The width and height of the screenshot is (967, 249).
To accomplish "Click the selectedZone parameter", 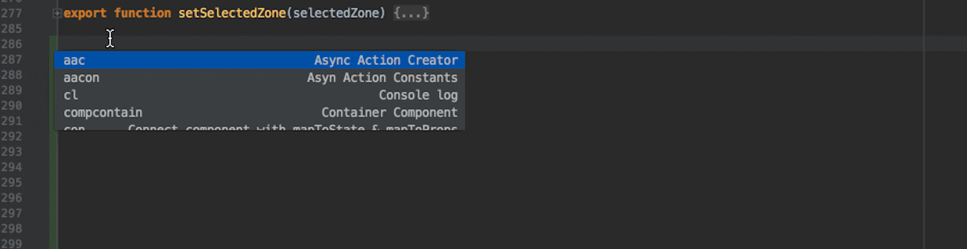I will click(336, 13).
